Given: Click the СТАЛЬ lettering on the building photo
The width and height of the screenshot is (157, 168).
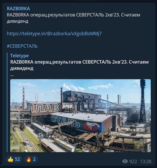Looking at the screenshot, I should pyautogui.click(x=65, y=121).
